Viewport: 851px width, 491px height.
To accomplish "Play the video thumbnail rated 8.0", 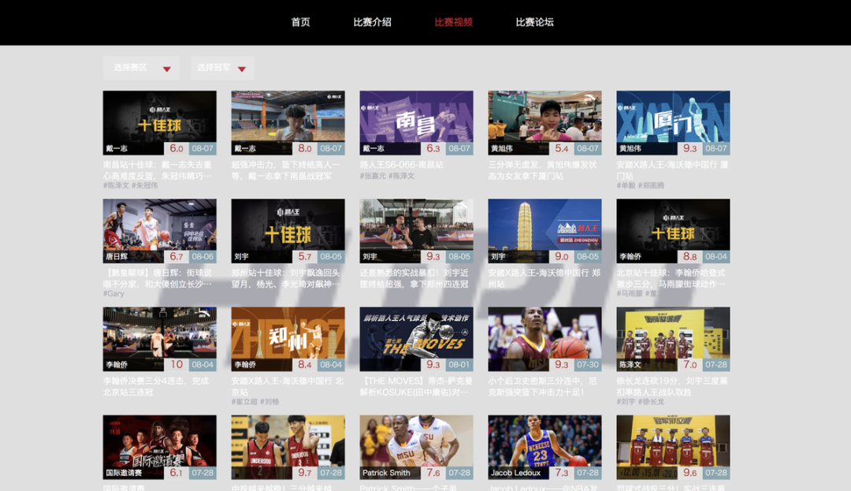I will 288,123.
